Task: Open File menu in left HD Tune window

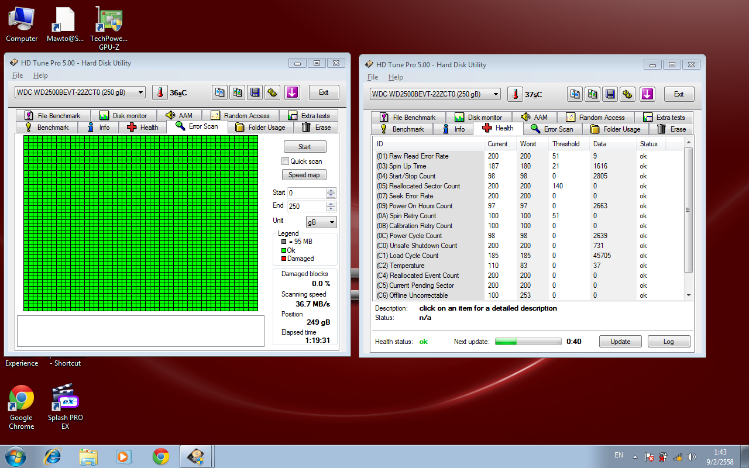Action: click(x=18, y=75)
